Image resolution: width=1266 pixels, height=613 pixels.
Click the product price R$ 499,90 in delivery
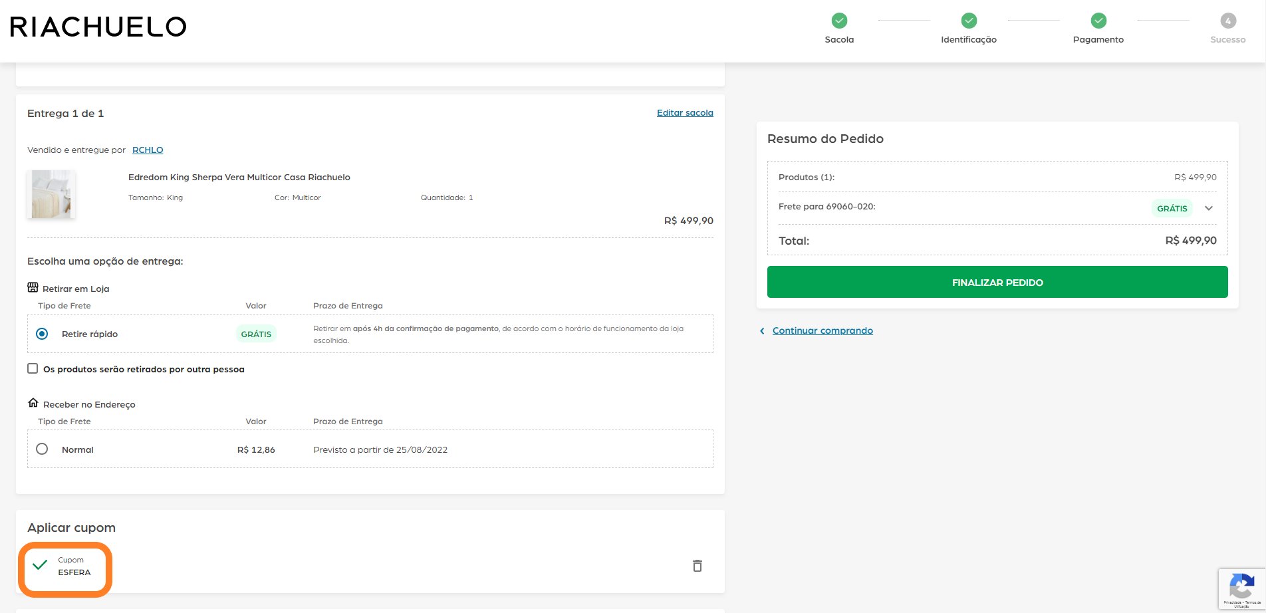(x=689, y=221)
